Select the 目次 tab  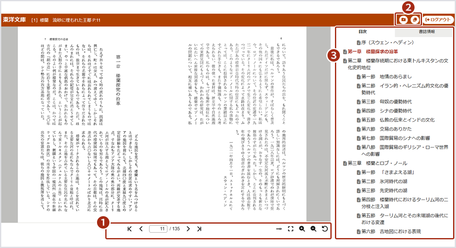363,31
